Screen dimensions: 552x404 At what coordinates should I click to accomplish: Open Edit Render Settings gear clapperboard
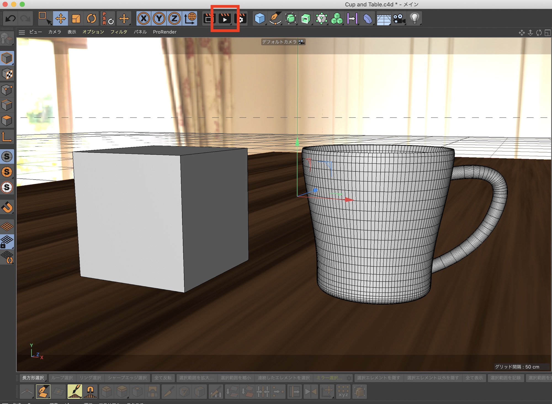(x=240, y=19)
